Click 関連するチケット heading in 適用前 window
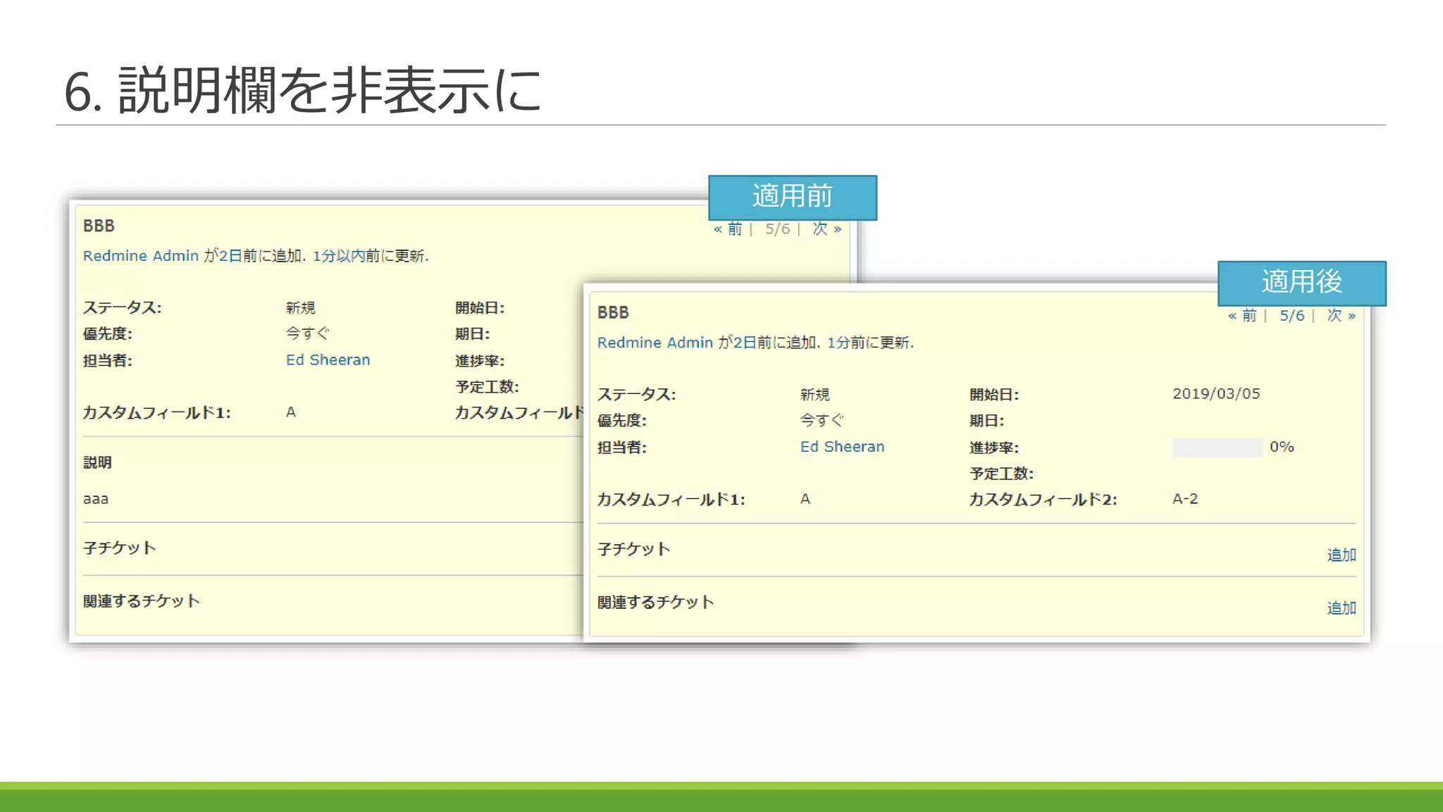The image size is (1443, 812). coord(142,601)
